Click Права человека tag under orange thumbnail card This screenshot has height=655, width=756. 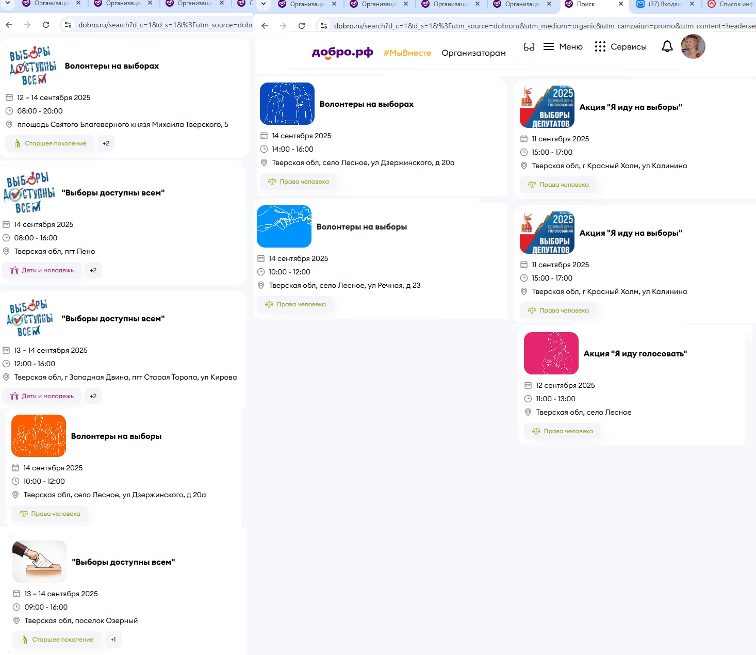pos(50,514)
